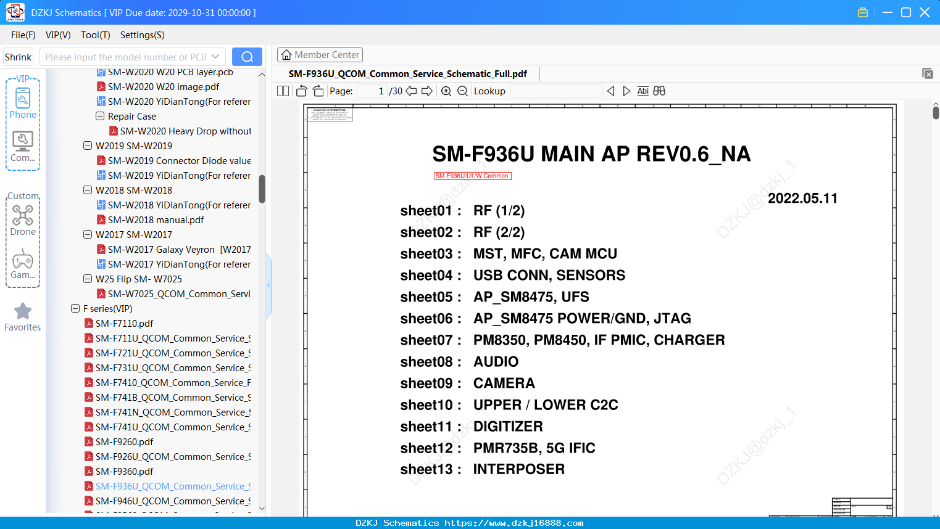Collapse W25 Flip SM-W7025 node
This screenshot has height=529, width=940.
click(88, 279)
